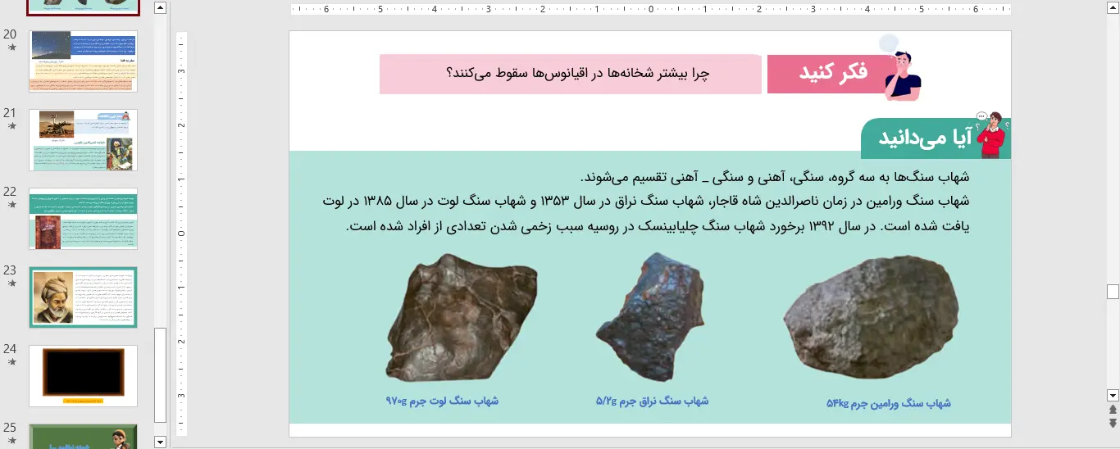
Task: Select Lut meteorite image
Action: (462, 317)
